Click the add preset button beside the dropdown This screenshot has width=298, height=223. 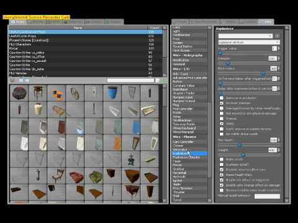[278, 36]
